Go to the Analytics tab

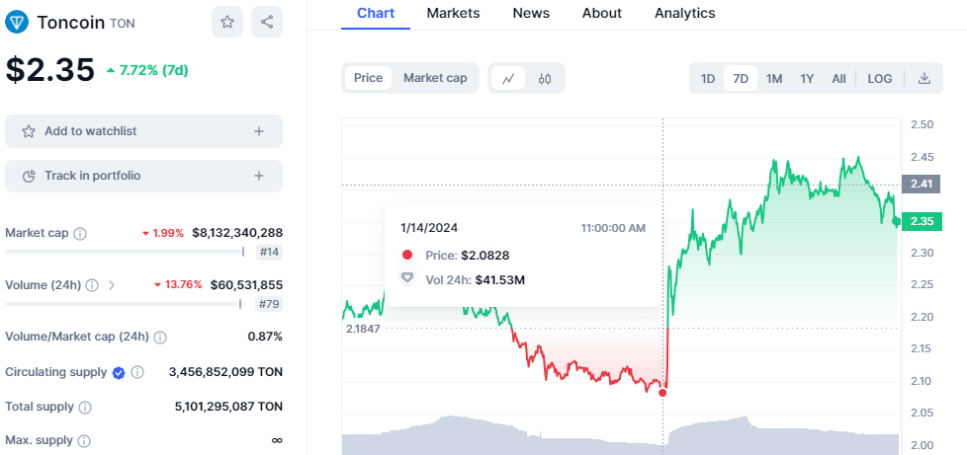tap(685, 13)
